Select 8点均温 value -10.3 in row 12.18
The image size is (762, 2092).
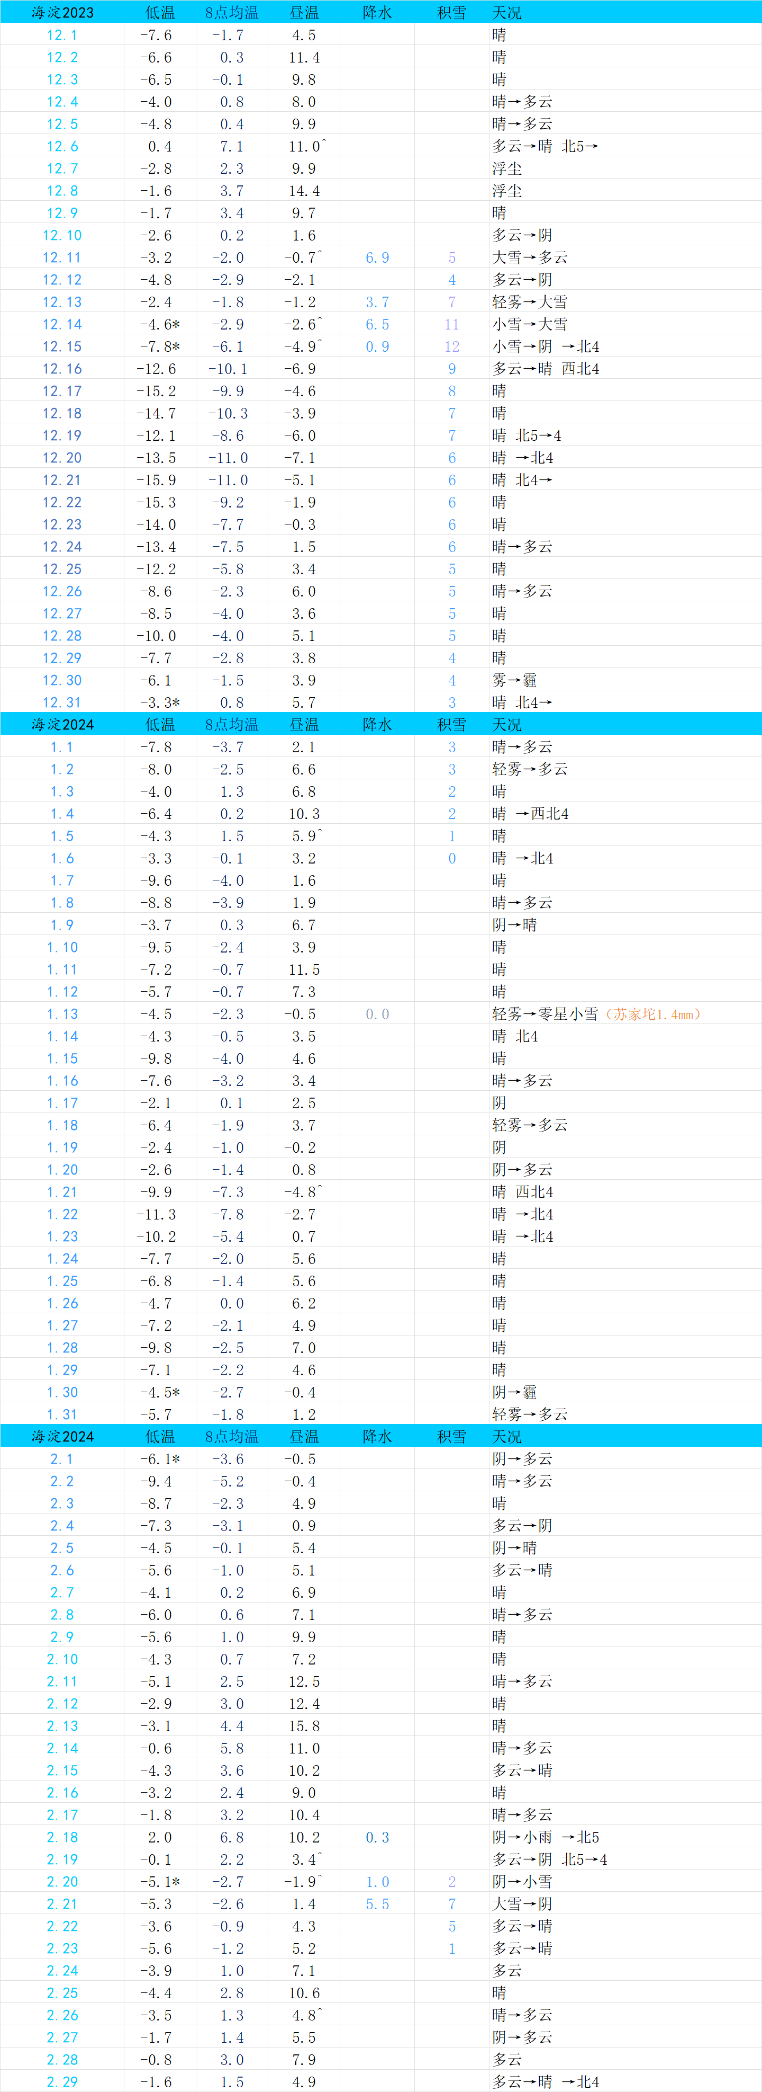click(x=228, y=413)
